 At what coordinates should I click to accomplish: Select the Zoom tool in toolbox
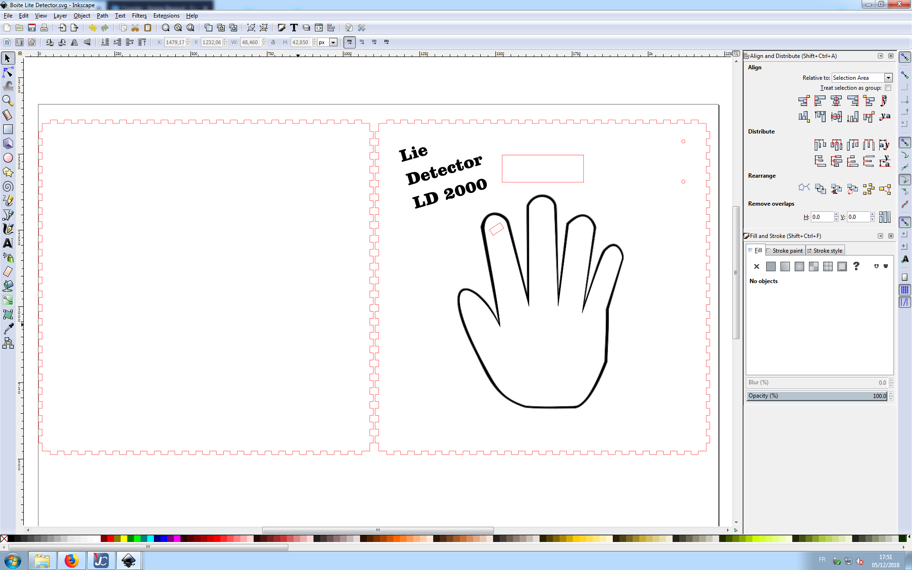pos(8,101)
